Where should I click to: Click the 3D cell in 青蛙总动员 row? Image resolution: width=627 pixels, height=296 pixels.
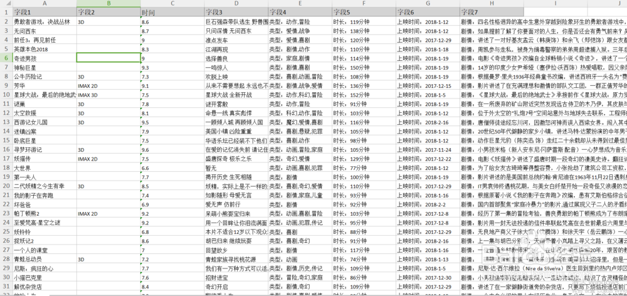coord(108,259)
